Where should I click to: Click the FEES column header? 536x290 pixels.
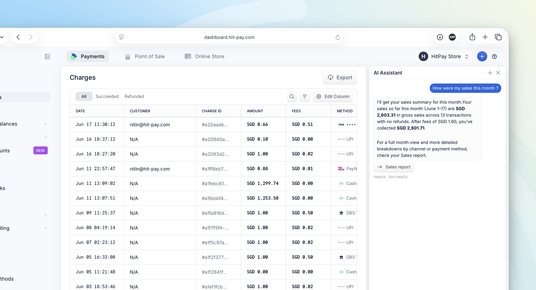[296, 111]
